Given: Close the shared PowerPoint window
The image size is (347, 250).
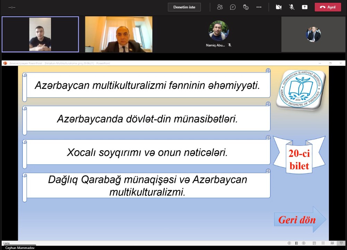Looking at the screenshot, I should (341, 63).
